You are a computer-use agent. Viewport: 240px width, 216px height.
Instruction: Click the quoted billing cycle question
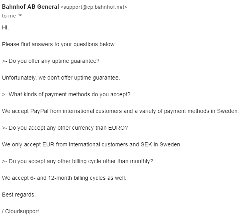[x=77, y=162]
